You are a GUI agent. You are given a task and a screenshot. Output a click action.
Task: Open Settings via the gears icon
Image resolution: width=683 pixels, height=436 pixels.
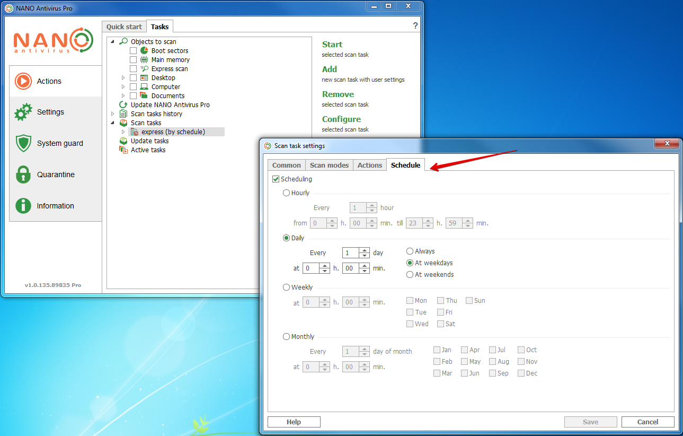[23, 112]
